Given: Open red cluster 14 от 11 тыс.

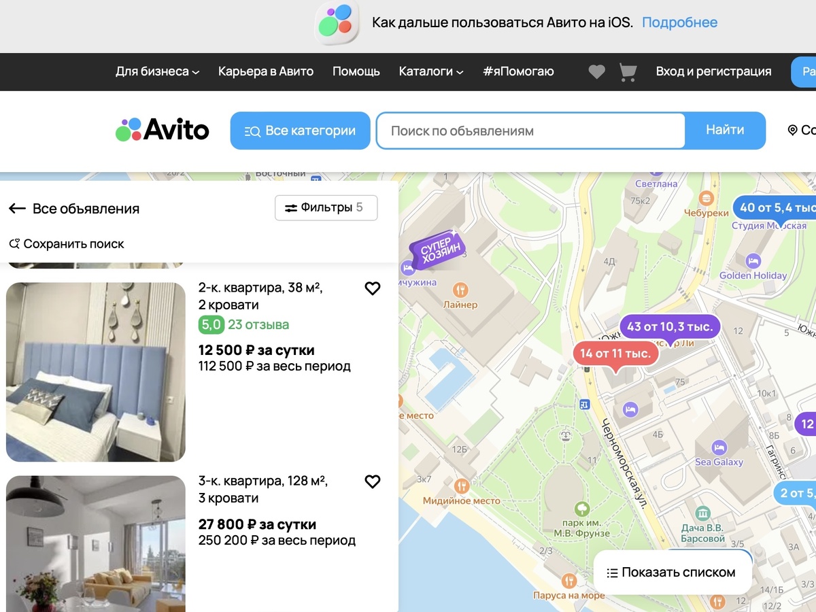Looking at the screenshot, I should pyautogui.click(x=615, y=354).
